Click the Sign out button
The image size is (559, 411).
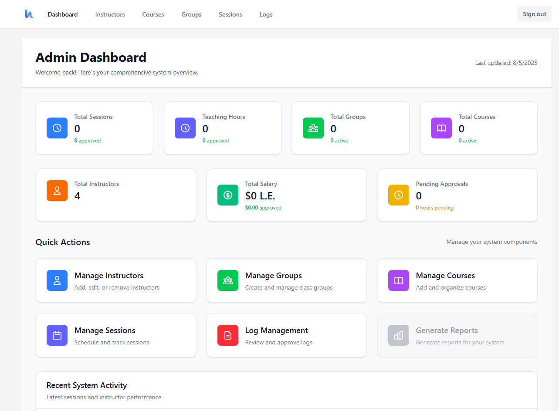(x=534, y=13)
